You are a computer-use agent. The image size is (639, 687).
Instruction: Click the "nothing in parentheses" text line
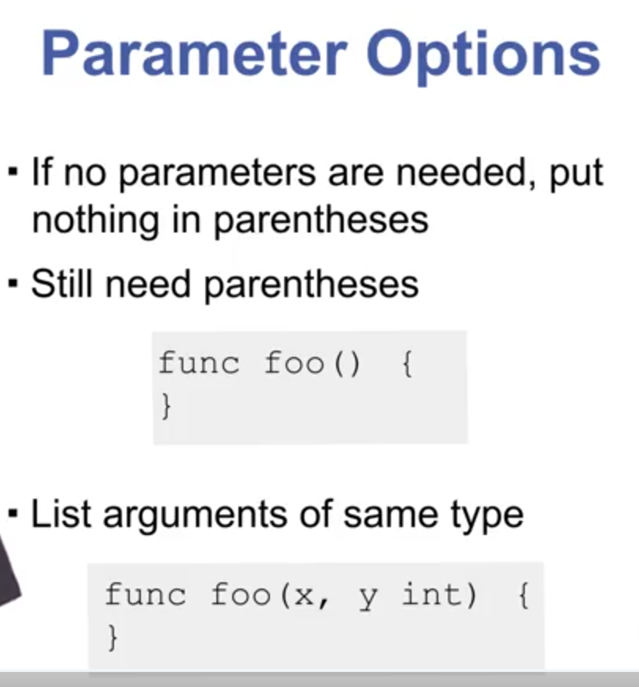tap(230, 220)
